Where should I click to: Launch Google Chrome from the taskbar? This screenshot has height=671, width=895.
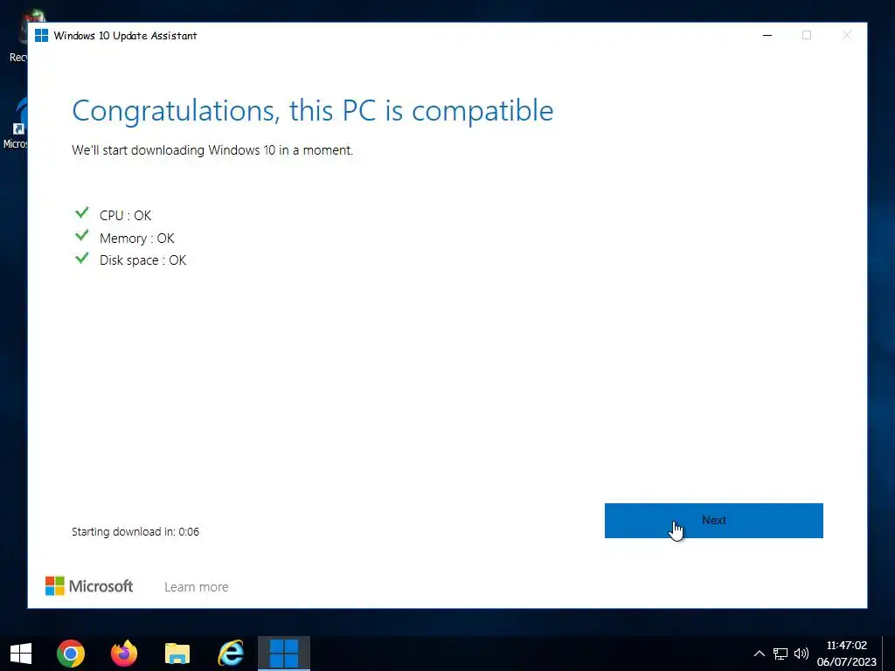coord(71,654)
